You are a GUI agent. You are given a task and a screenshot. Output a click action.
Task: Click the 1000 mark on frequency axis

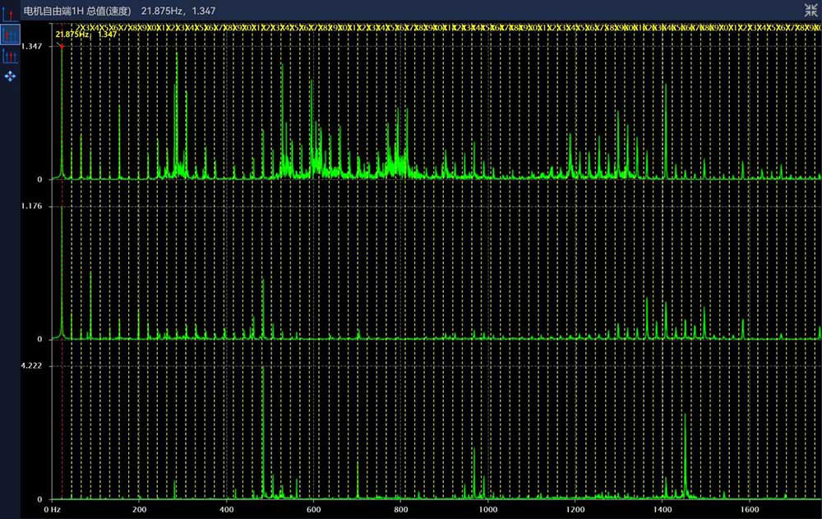tap(488, 510)
